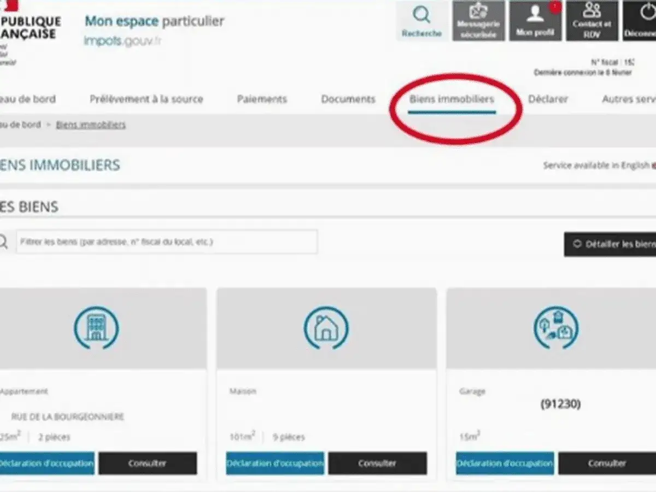Image resolution: width=656 pixels, height=492 pixels.
Task: Select the Biens immobiliers tab
Action: coord(452,99)
